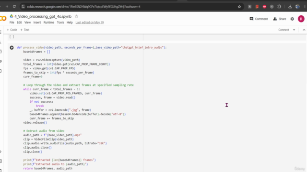Expand the Connect options dropdown arrow

294,30
